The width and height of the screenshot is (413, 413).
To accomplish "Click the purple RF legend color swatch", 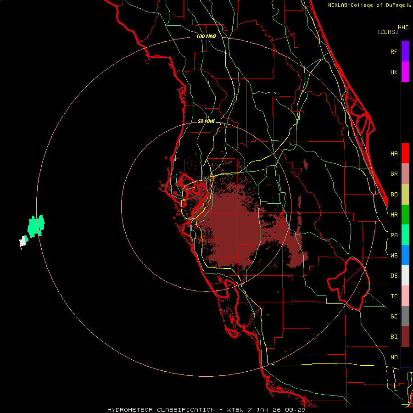I will [405, 51].
